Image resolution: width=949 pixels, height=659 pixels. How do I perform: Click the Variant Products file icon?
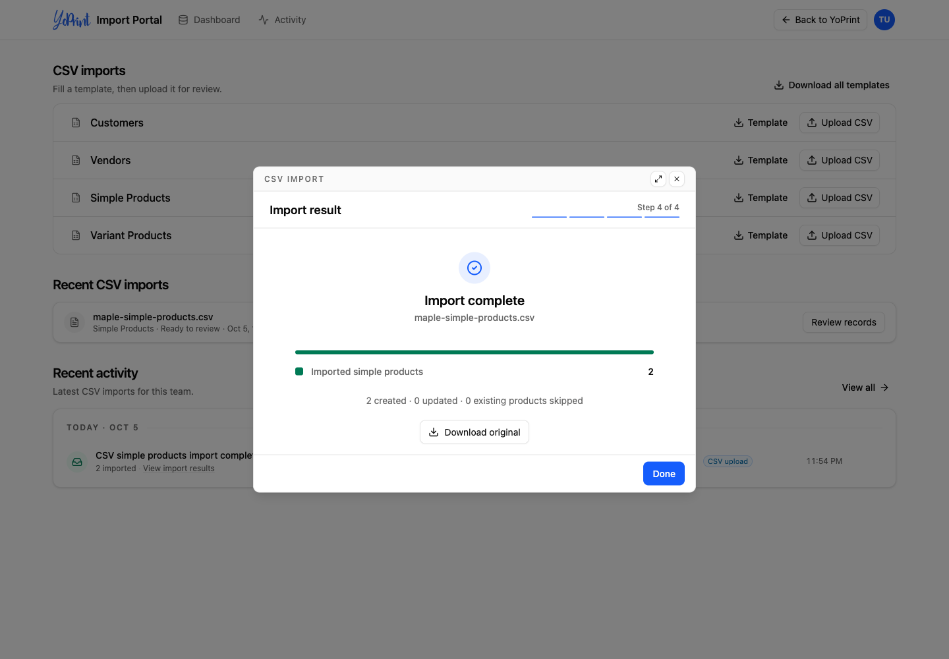coord(76,235)
